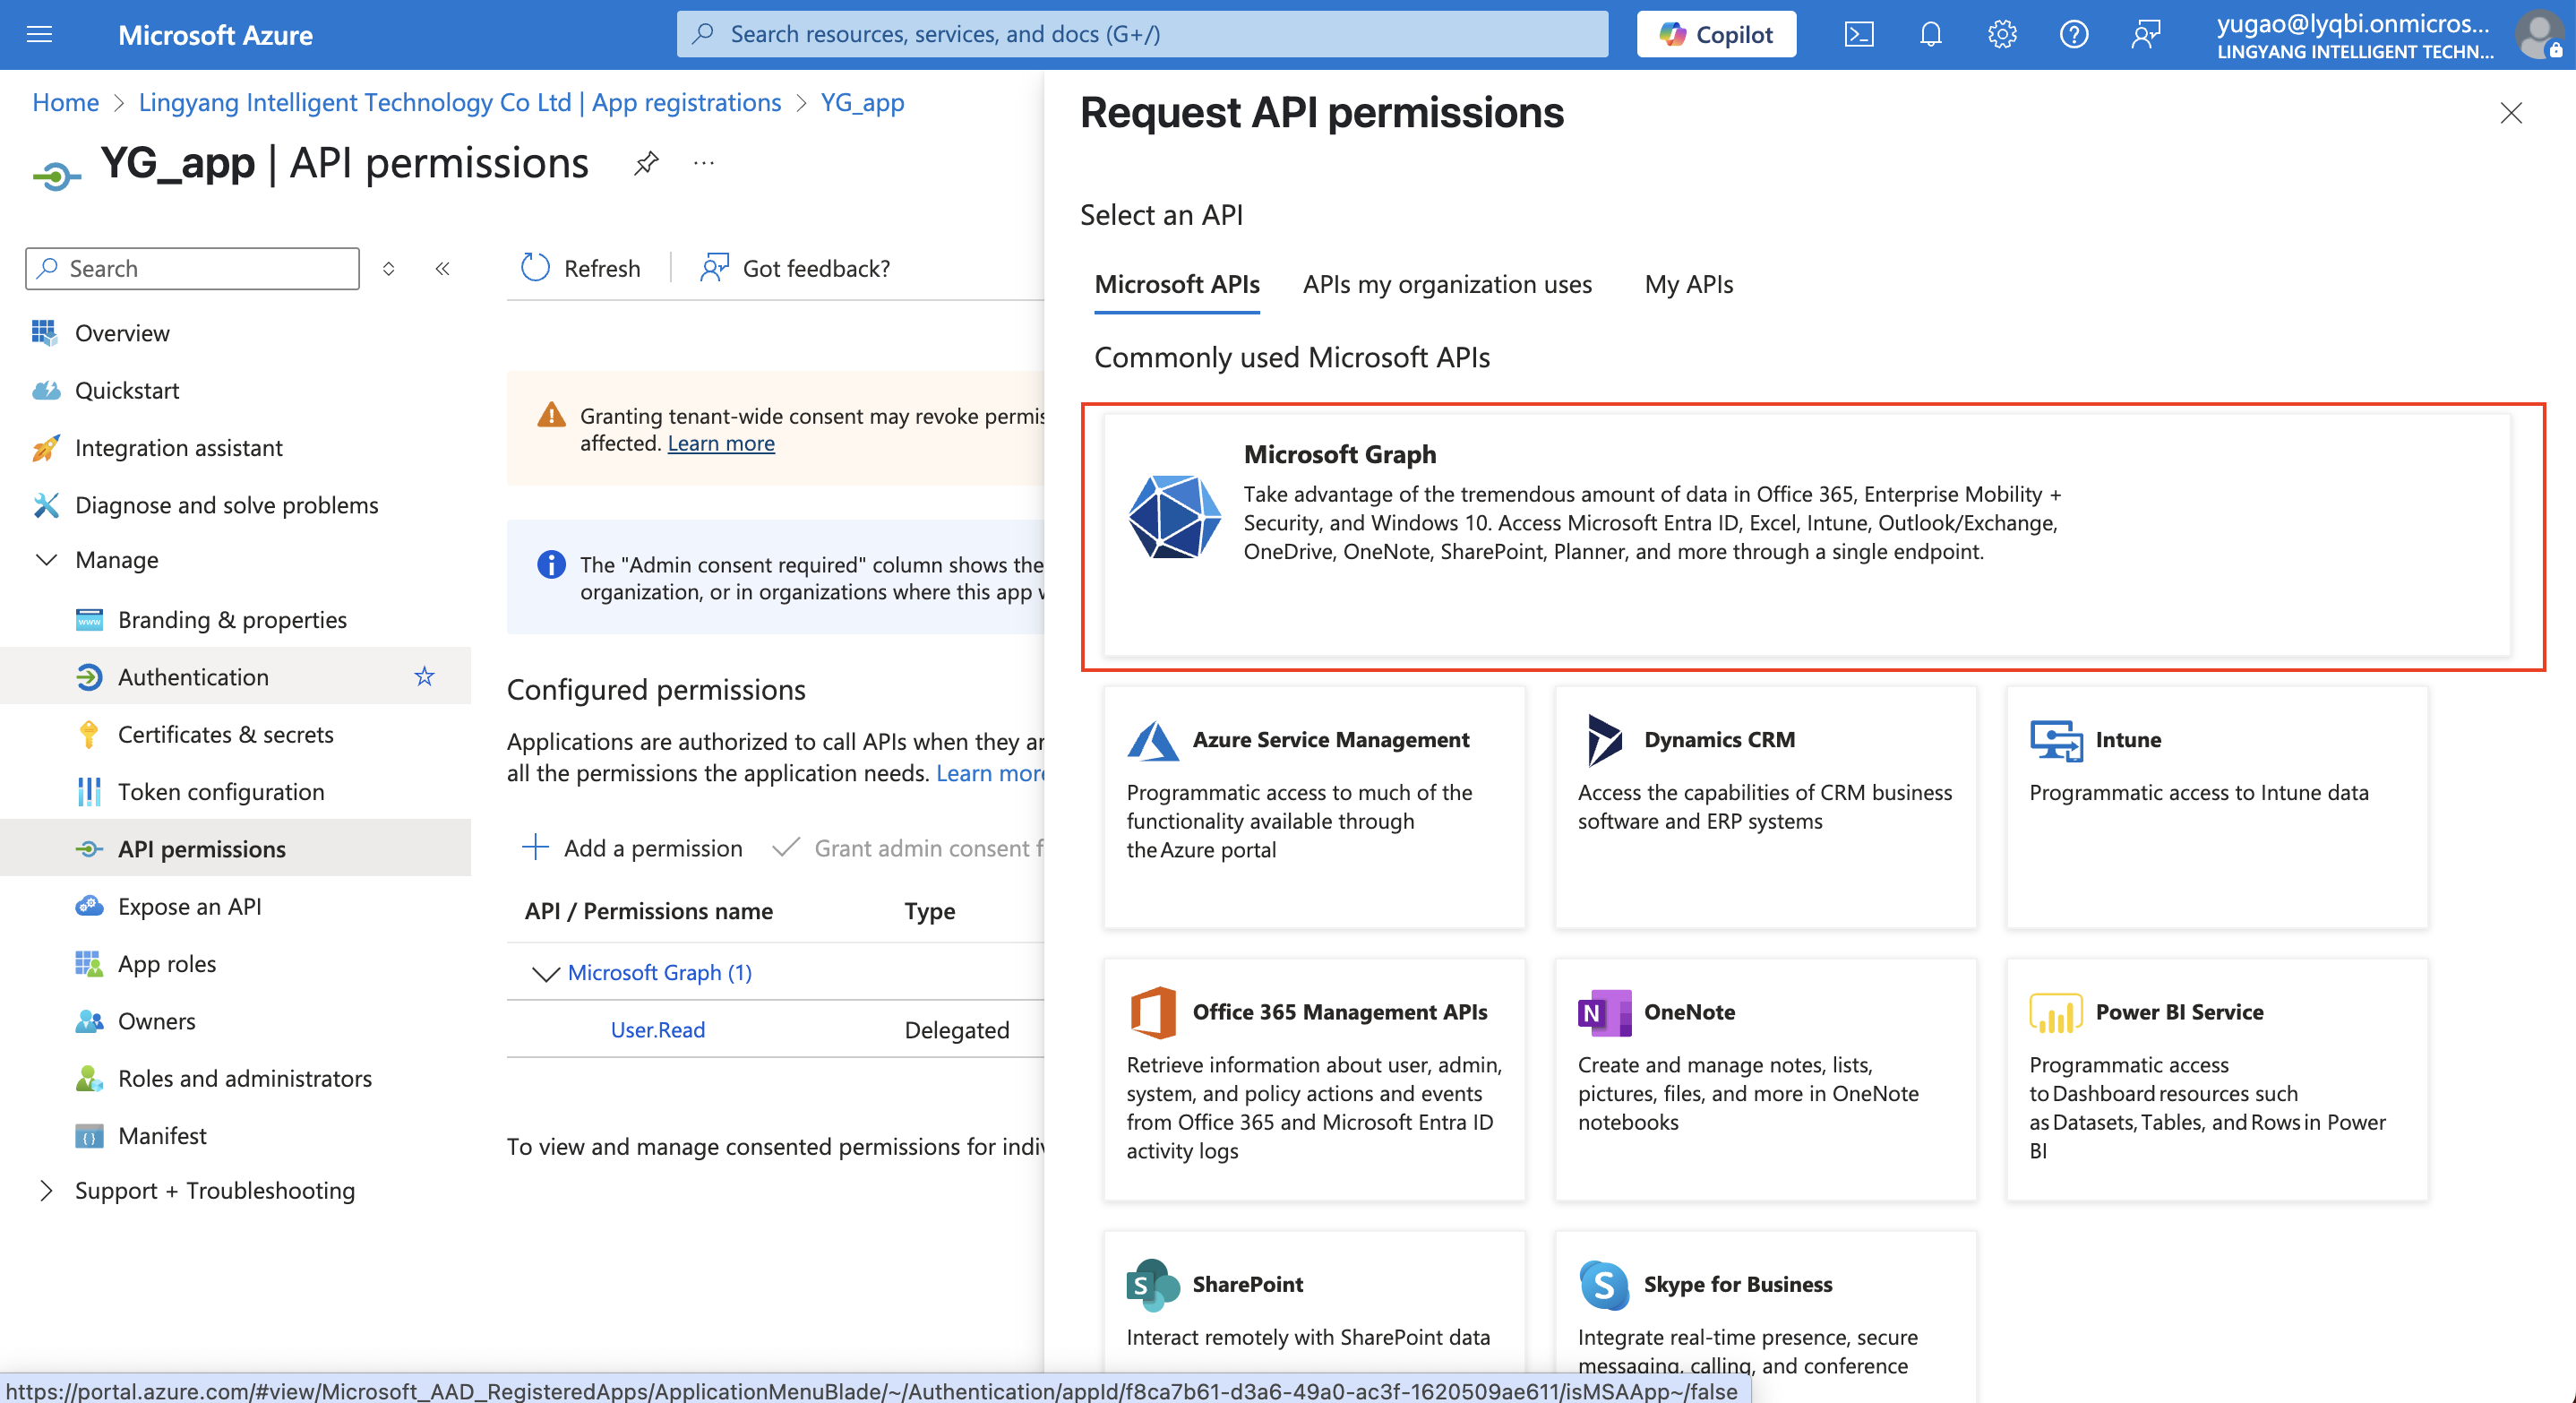Click Add a permission button
Screen dimensions: 2576x1403
[x=632, y=848]
